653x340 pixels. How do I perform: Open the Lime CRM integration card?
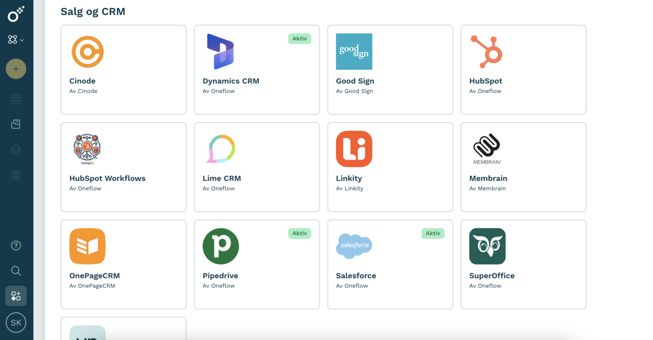257,167
